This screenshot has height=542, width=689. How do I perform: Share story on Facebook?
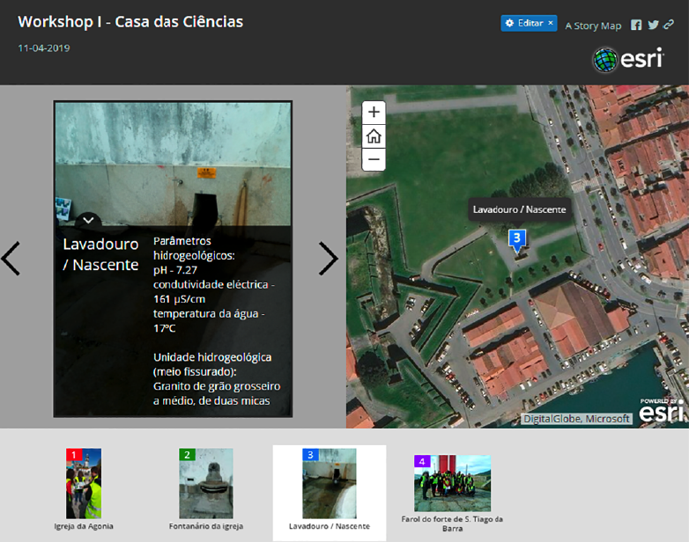pos(636,25)
